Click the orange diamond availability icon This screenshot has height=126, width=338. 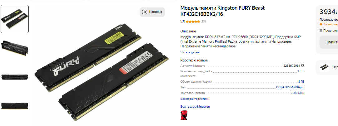pyautogui.click(x=321, y=24)
